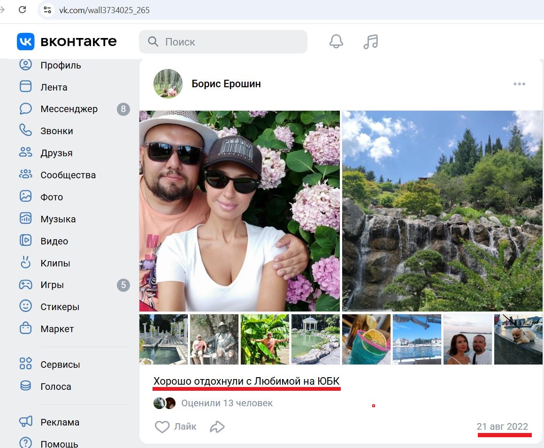Image resolution: width=544 pixels, height=448 pixels.
Task: Select the Звонки phone icon
Action: click(25, 130)
